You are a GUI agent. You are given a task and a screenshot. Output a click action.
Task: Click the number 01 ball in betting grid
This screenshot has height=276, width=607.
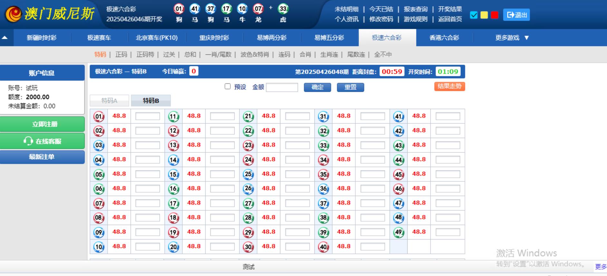[x=99, y=116]
